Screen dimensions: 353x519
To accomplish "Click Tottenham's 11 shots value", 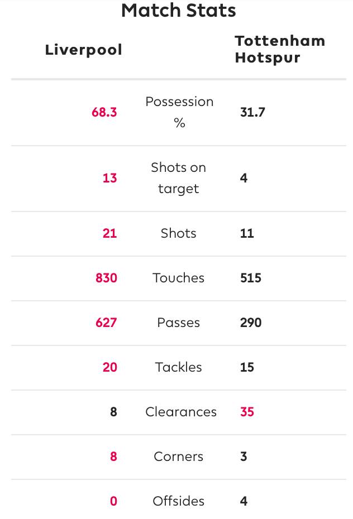I will tap(247, 233).
